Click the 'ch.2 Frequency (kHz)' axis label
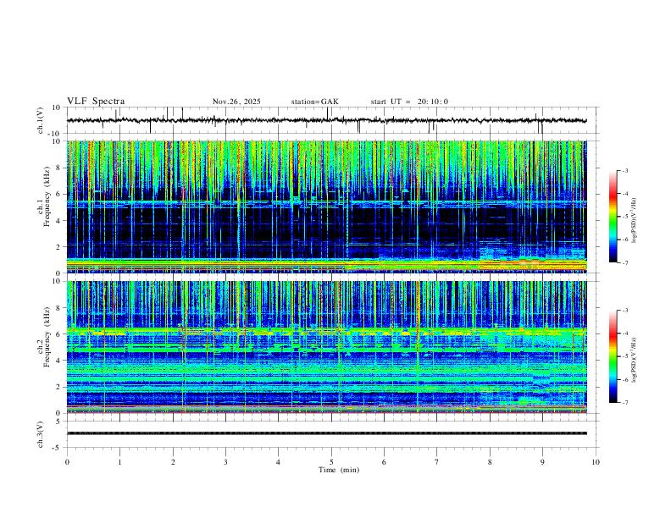 tap(43, 337)
